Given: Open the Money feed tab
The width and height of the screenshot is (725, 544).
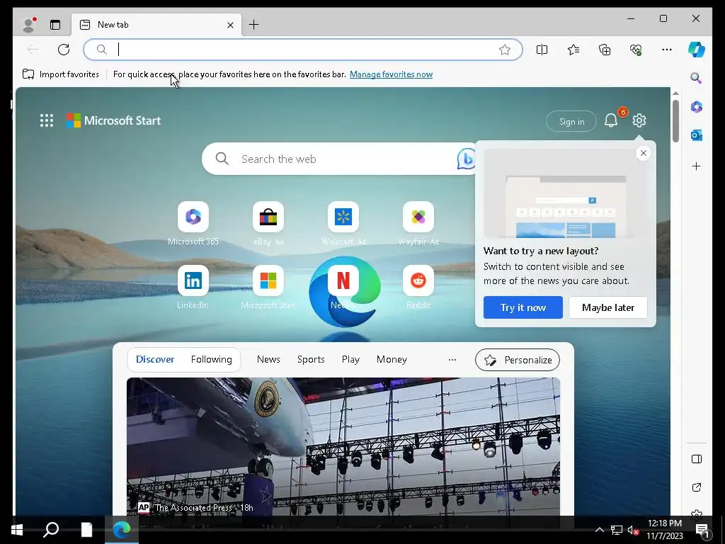Looking at the screenshot, I should click(392, 359).
